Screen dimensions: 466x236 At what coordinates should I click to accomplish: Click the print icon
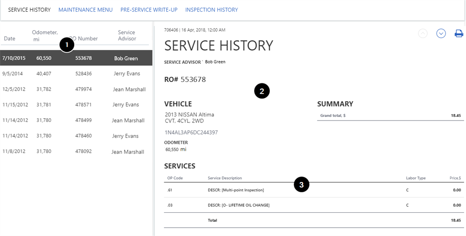point(459,34)
